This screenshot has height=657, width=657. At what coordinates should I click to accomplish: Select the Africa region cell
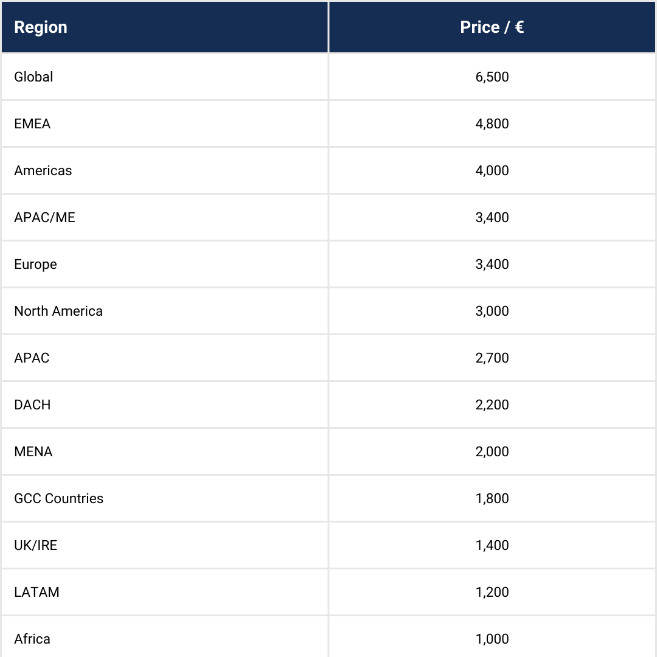point(32,639)
